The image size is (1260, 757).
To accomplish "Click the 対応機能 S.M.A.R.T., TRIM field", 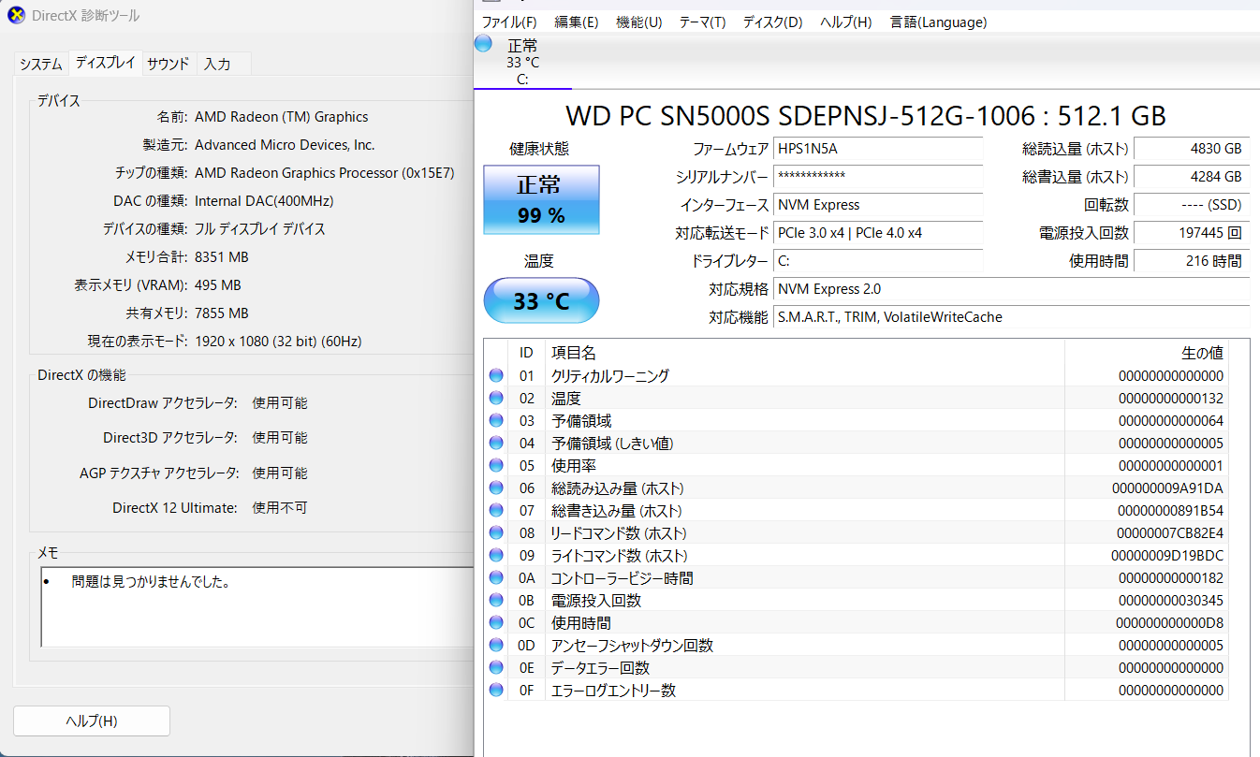I will click(1011, 317).
